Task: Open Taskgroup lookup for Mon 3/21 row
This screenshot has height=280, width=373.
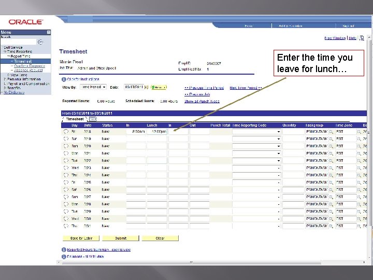Action: coord(331,153)
